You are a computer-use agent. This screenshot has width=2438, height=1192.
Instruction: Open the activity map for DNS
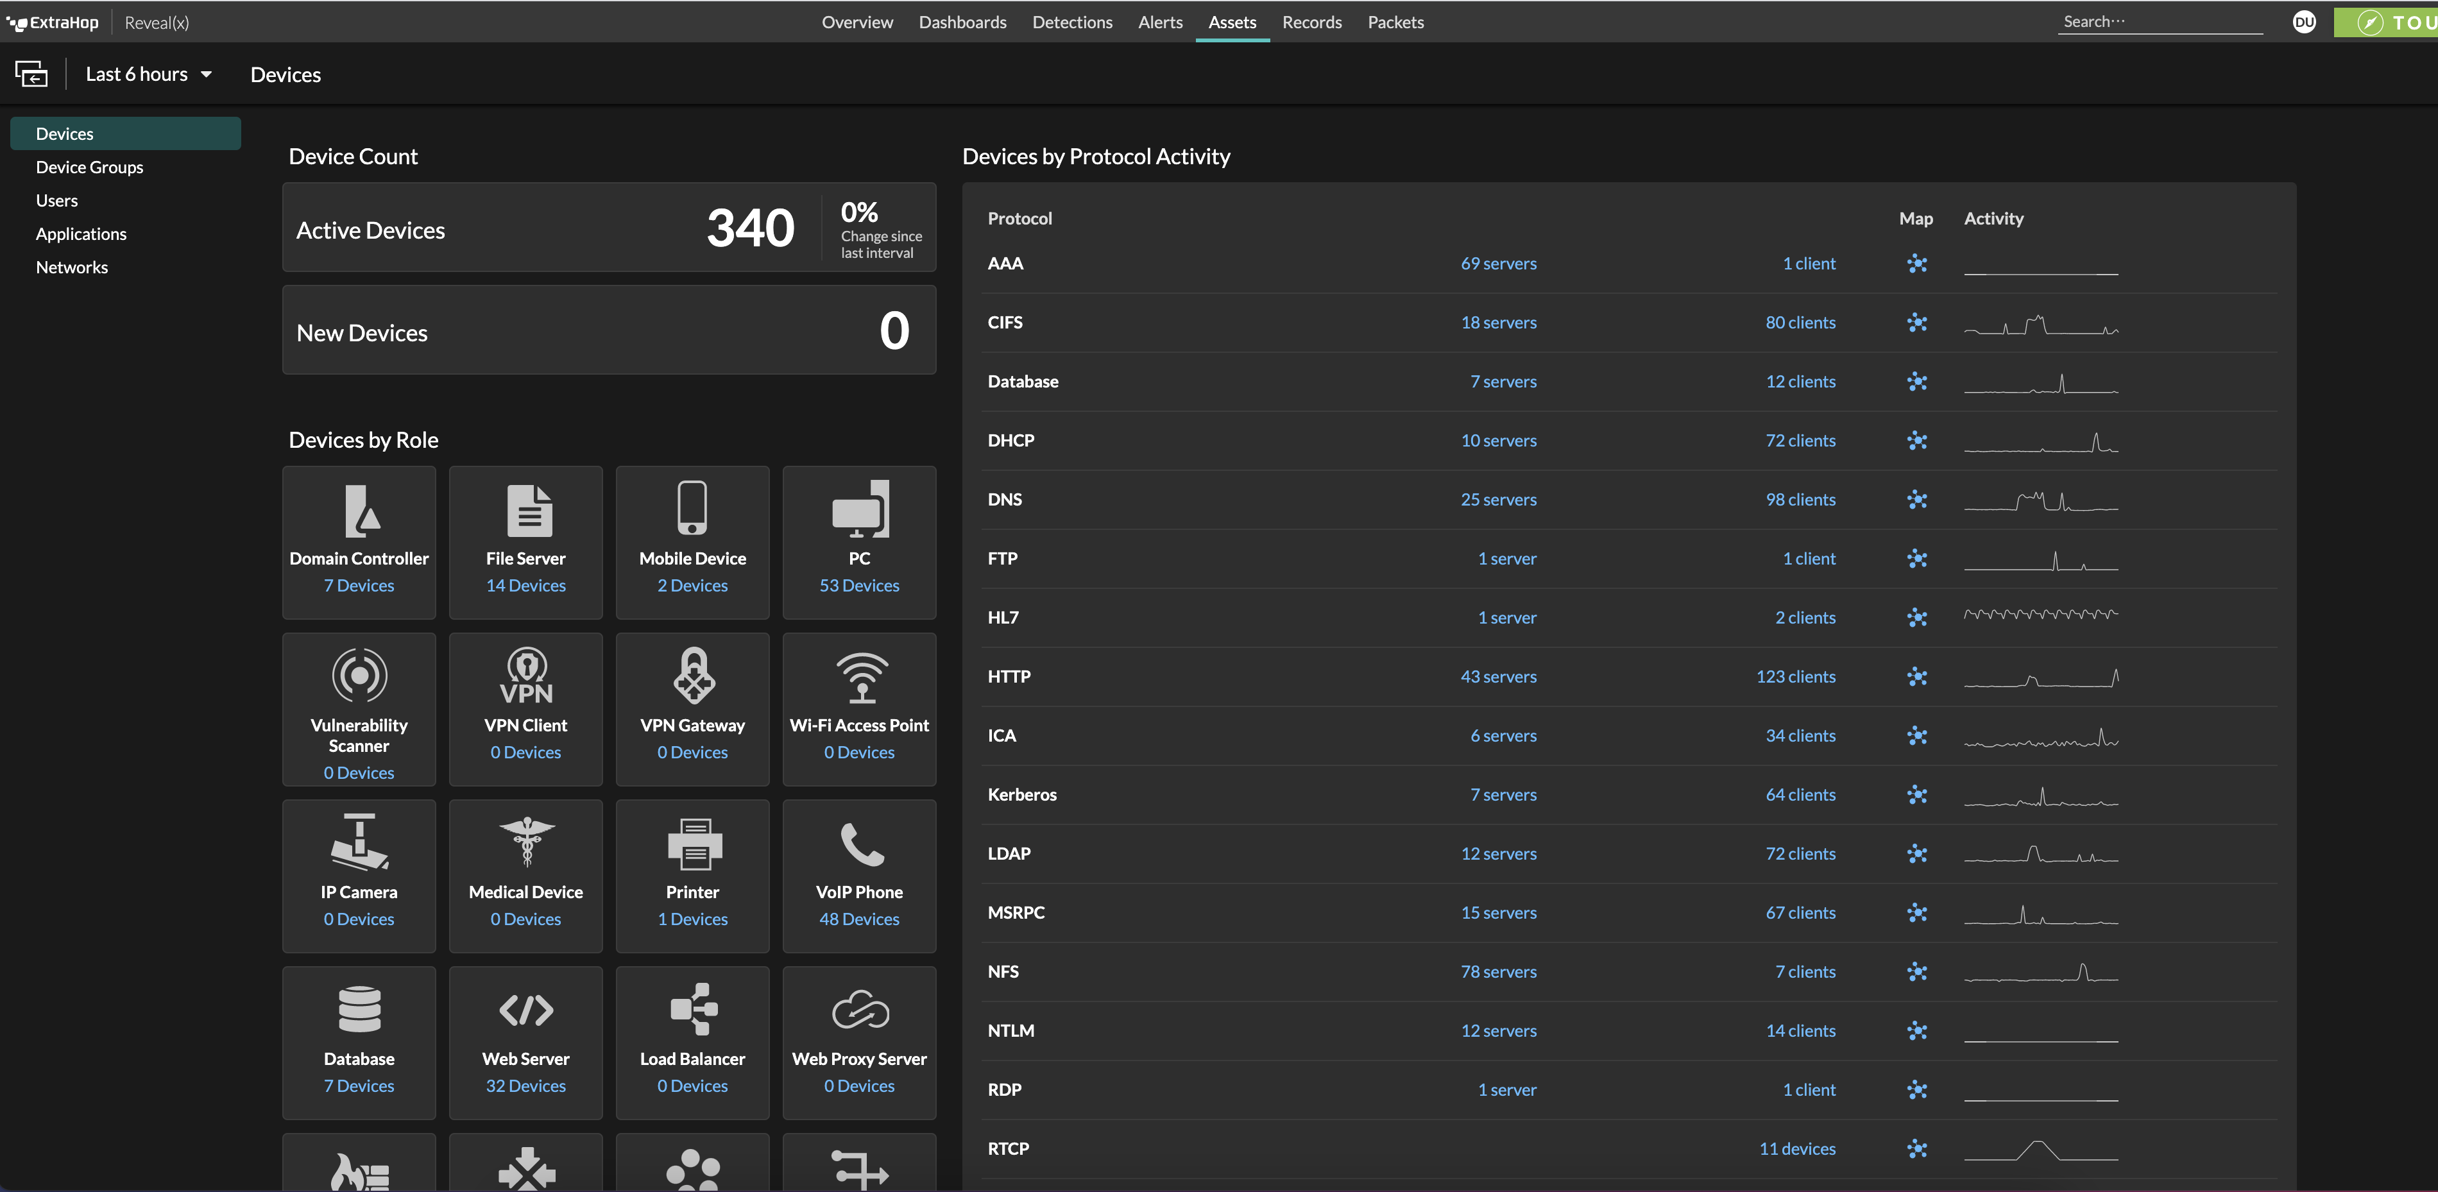click(1916, 500)
